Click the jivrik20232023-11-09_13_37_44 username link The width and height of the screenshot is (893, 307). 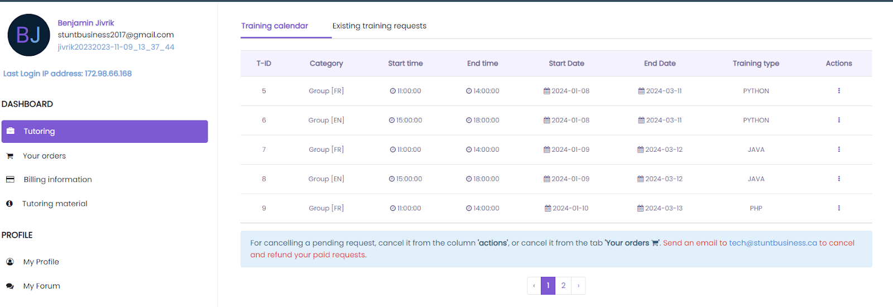pyautogui.click(x=116, y=47)
